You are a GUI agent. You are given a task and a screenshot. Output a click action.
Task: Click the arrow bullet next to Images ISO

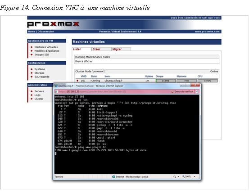(32, 54)
